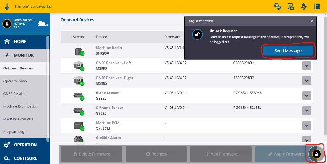Click the GNSS Receiver - Right device icon
The image size is (327, 164).
click(x=79, y=81)
